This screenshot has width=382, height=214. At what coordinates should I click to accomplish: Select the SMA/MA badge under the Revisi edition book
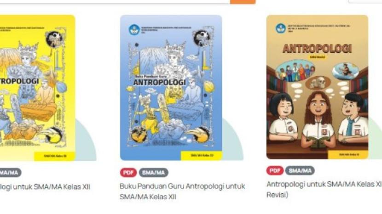(300, 171)
